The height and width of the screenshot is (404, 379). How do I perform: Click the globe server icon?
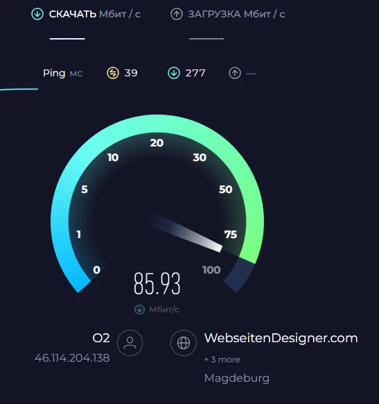pos(184,343)
